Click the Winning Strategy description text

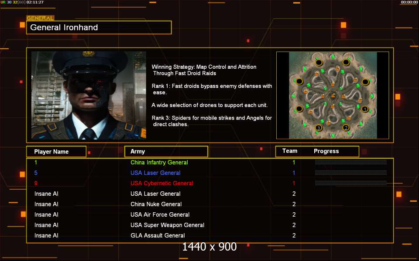(204, 70)
